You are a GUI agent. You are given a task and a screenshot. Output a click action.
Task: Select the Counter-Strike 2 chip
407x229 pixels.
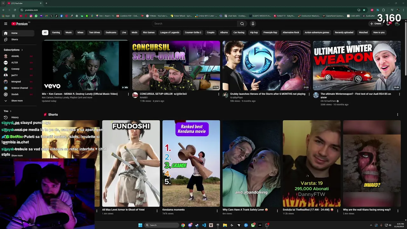193,32
